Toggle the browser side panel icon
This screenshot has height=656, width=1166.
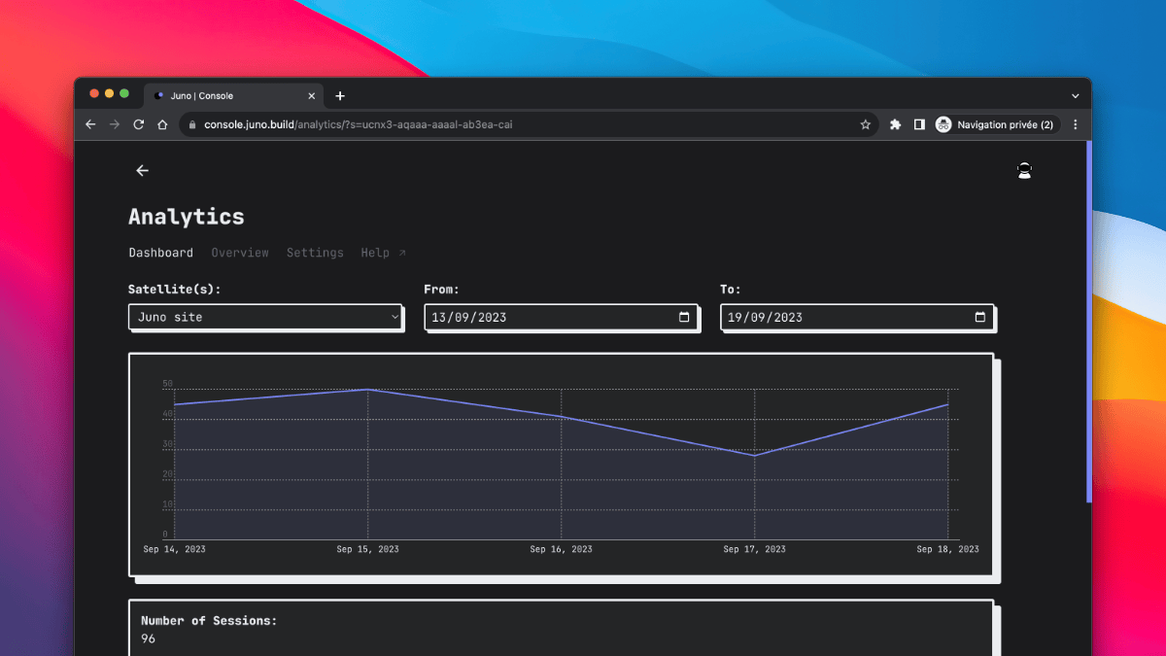(x=919, y=124)
